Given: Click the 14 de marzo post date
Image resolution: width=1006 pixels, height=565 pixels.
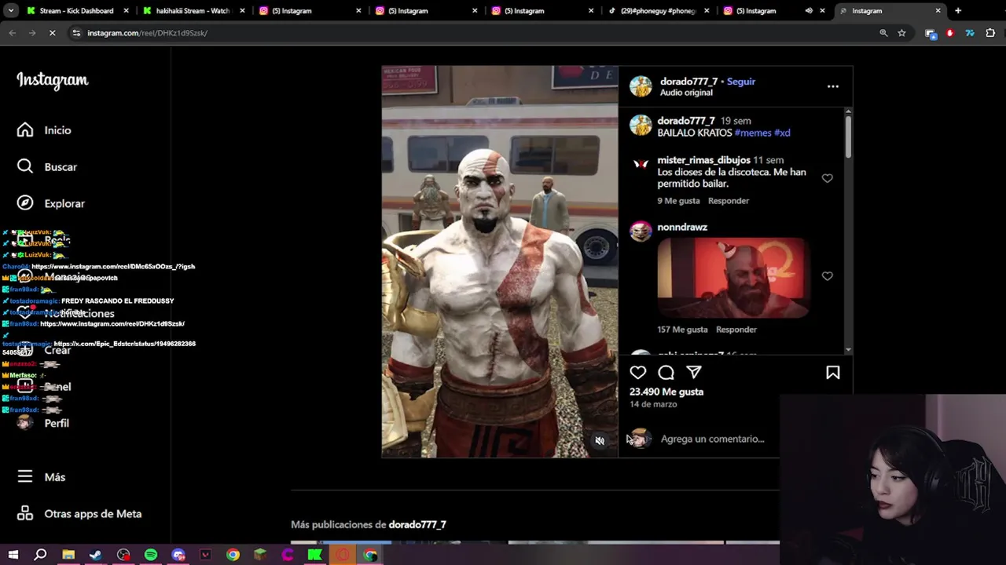Looking at the screenshot, I should [653, 404].
